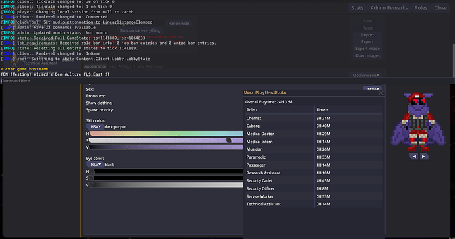Open the skin color HSV dropdown

(x=96, y=127)
